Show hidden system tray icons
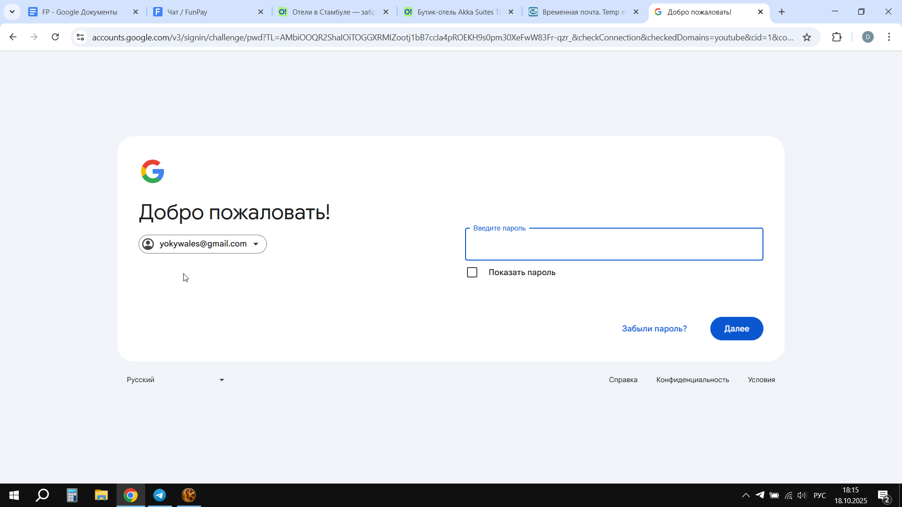 tap(746, 495)
